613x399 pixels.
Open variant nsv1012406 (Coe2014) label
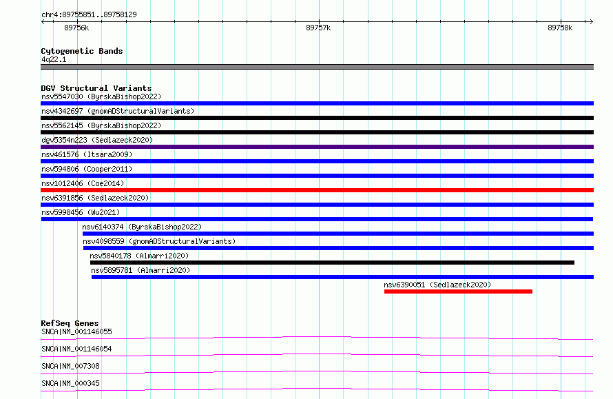point(83,183)
